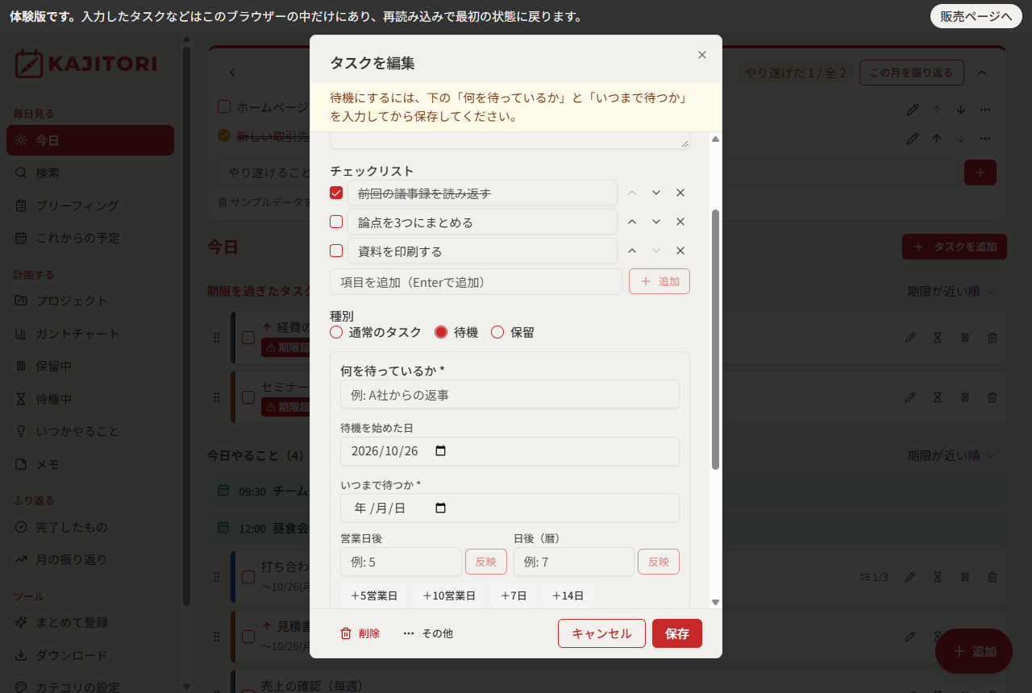The image size is (1032, 693).
Task: Open その他 more options menu
Action: (x=428, y=633)
